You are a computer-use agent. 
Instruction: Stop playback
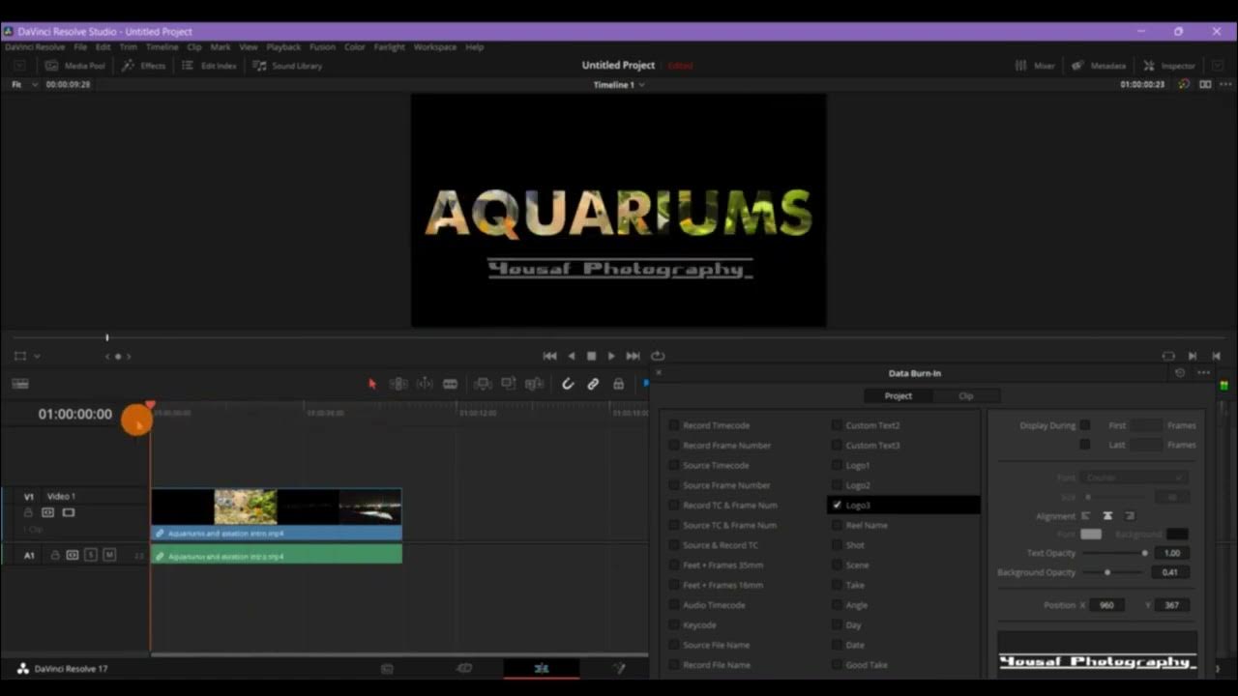click(592, 356)
